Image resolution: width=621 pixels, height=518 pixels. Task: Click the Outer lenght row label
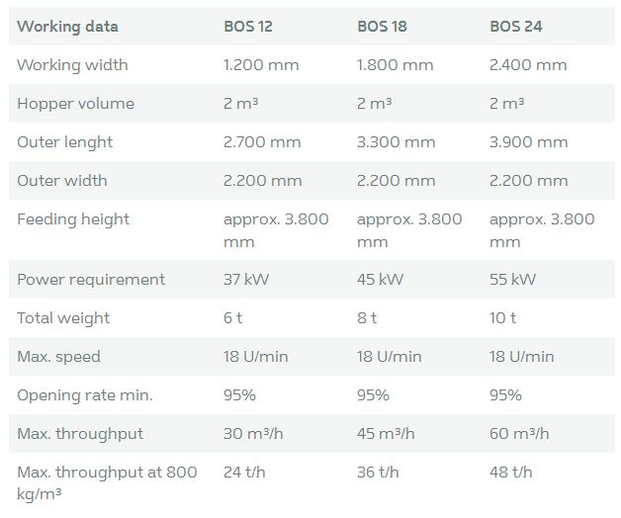coord(64,142)
